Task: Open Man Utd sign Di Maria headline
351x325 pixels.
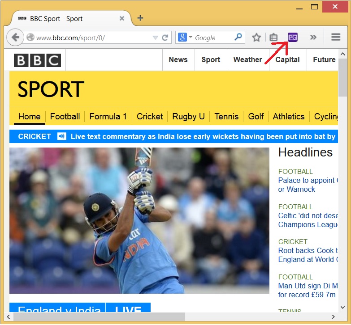Action: (x=308, y=290)
